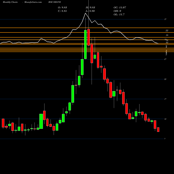
Task: Click the "7" price axis label
Action: (x=165, y=139)
